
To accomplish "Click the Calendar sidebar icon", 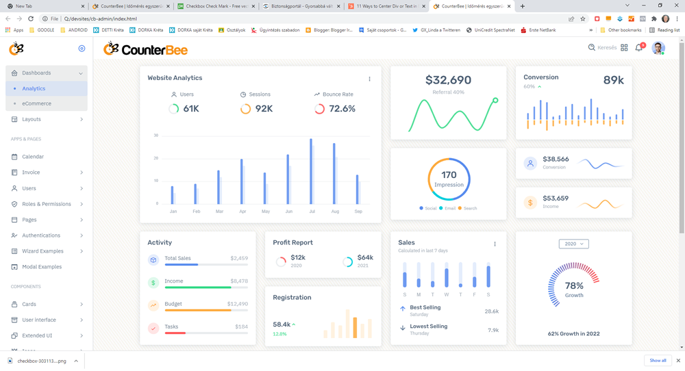I will coord(15,157).
